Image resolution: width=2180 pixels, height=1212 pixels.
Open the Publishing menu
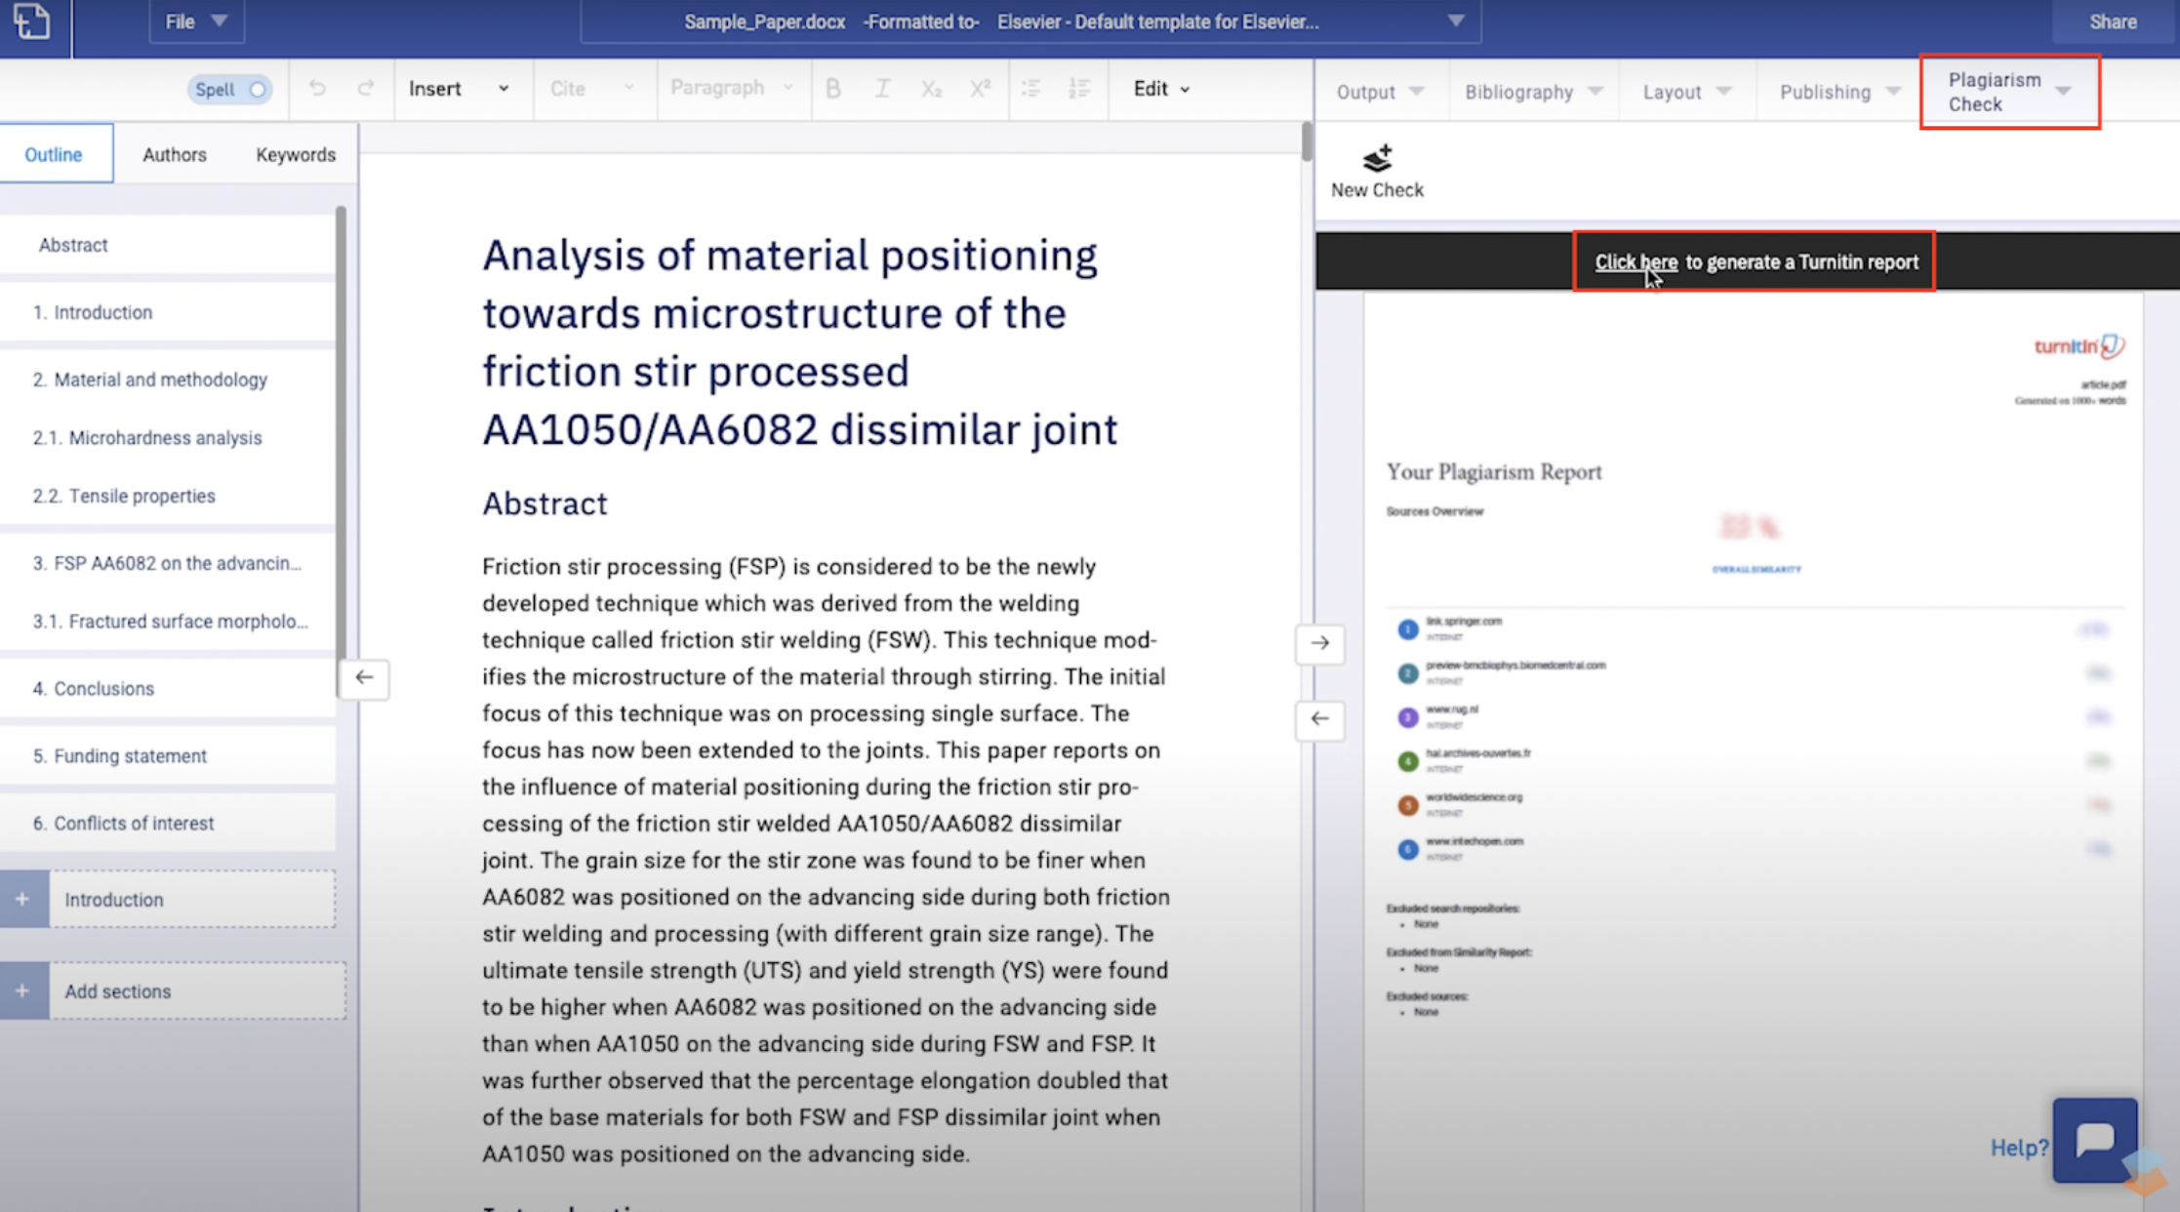[1839, 92]
